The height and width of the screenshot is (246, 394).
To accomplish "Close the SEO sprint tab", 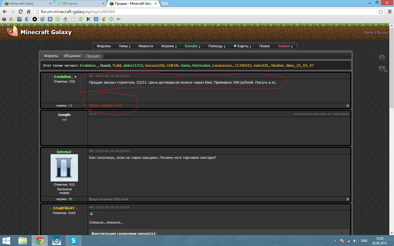I will coord(103,4).
